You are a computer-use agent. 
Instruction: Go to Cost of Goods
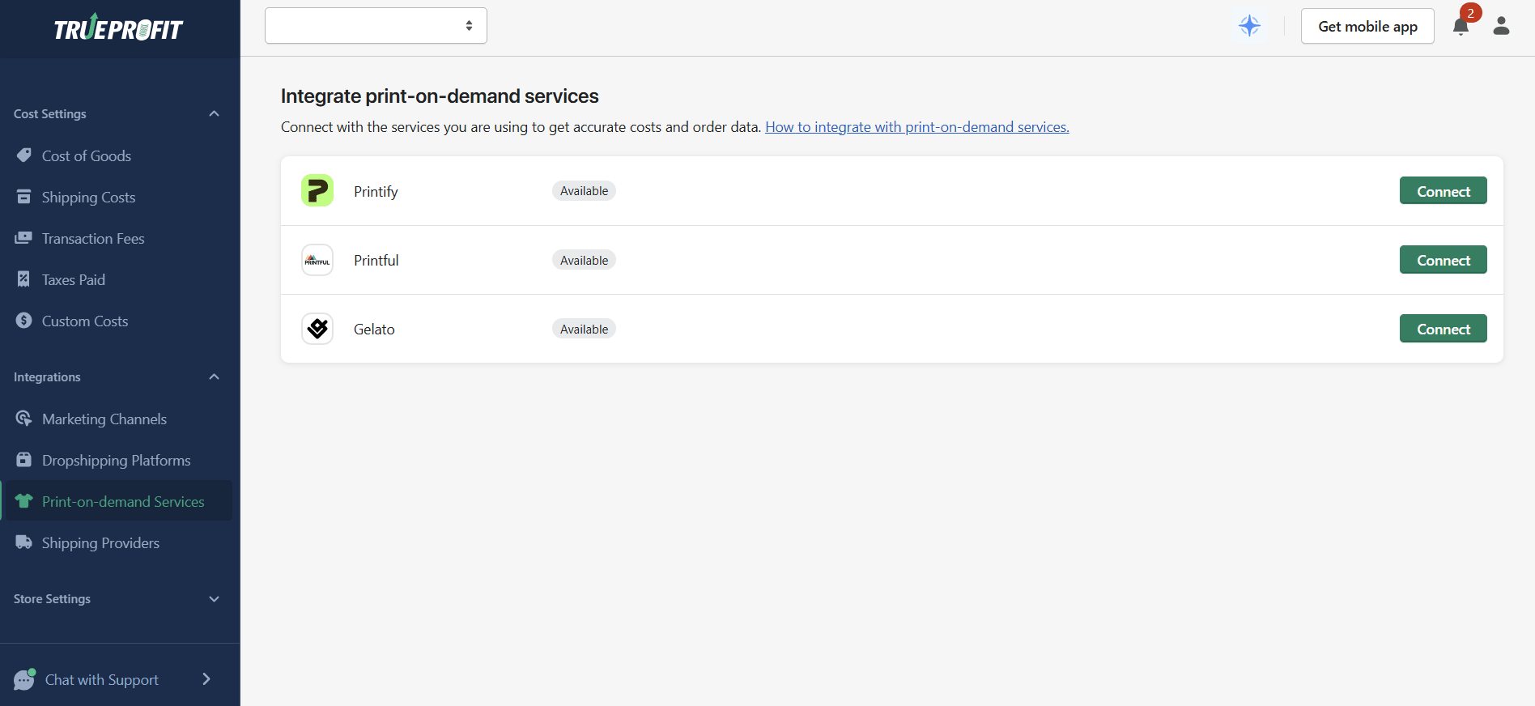coord(87,156)
